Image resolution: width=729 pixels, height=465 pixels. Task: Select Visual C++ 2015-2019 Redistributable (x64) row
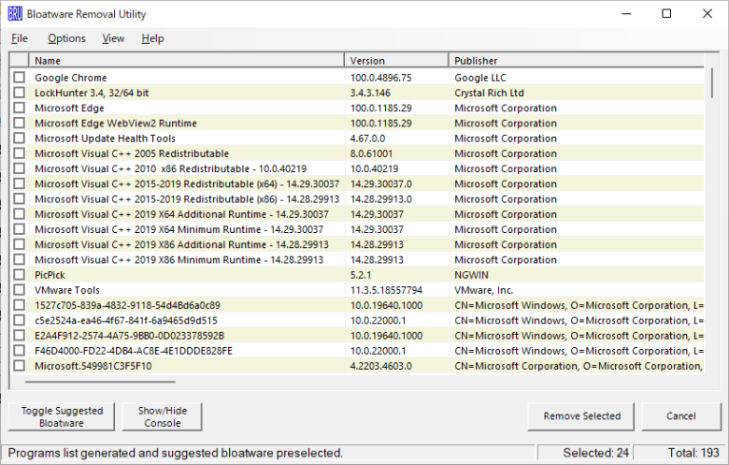[x=356, y=184]
